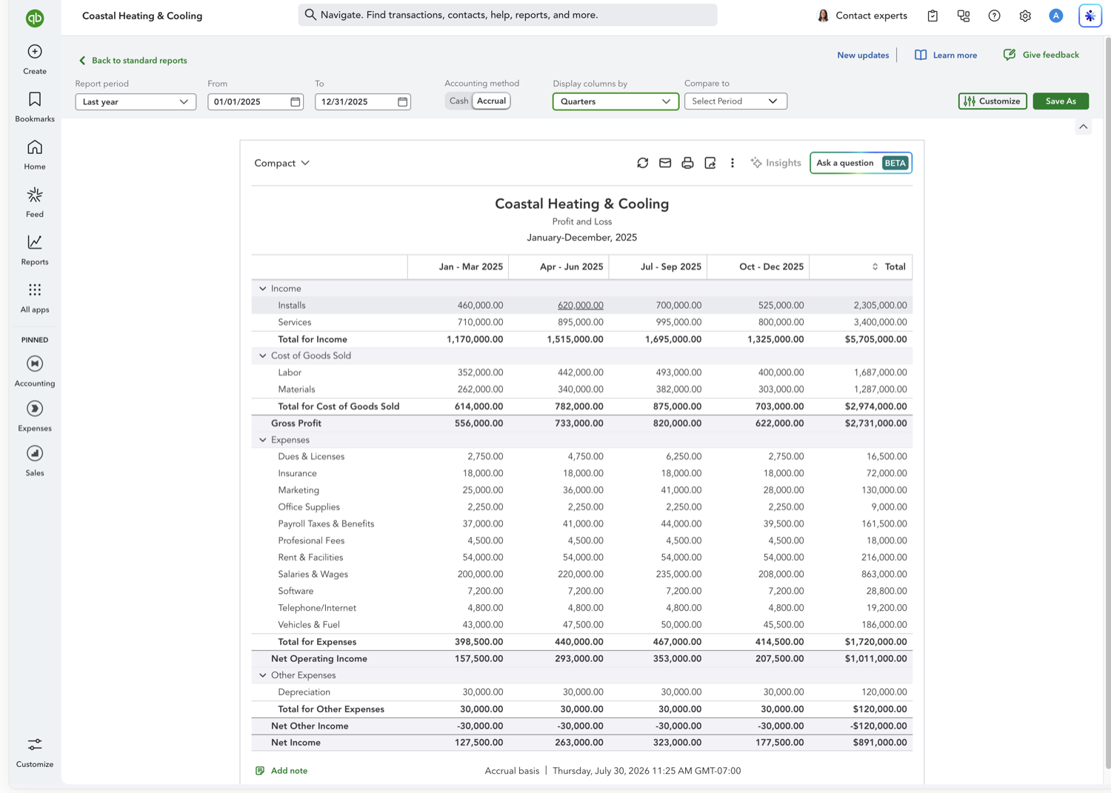The image size is (1111, 793).
Task: Open All apps grid
Action: (x=35, y=298)
